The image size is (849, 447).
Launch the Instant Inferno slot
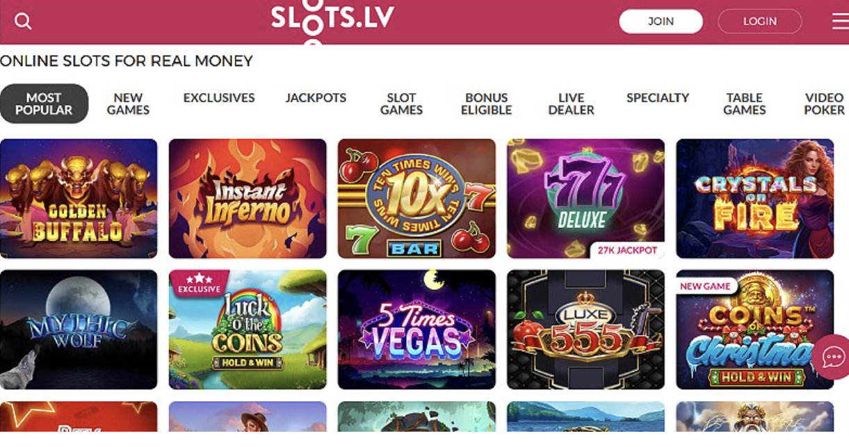[248, 199]
